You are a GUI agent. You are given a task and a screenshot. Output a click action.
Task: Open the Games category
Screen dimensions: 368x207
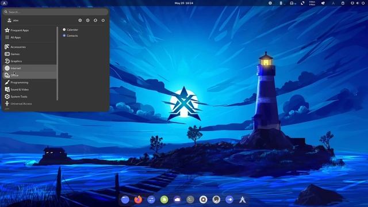[x=30, y=54]
